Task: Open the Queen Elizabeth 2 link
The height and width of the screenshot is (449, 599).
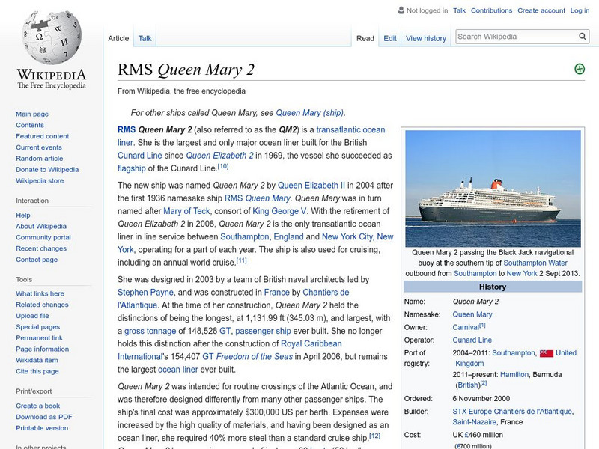Action: click(219, 156)
